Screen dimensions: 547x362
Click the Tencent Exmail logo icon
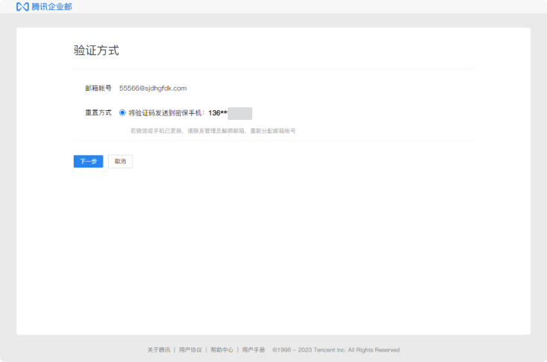click(x=22, y=7)
